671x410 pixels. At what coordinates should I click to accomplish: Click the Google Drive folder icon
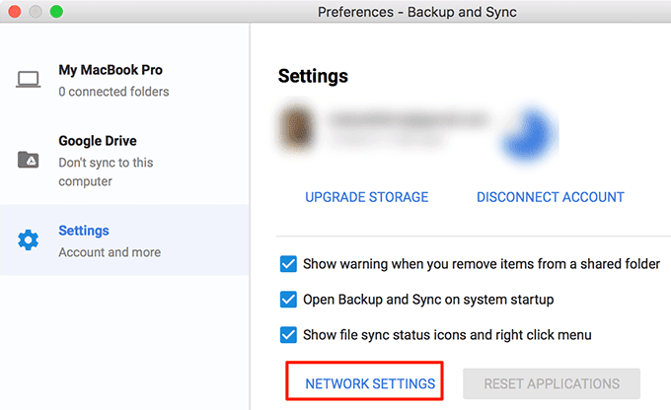(29, 160)
